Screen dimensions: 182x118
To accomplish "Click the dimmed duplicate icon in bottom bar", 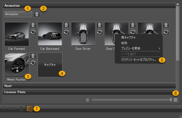I will point(13,109).
